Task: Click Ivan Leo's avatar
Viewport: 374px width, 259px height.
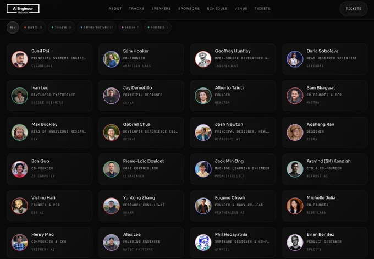Action: click(x=20, y=96)
